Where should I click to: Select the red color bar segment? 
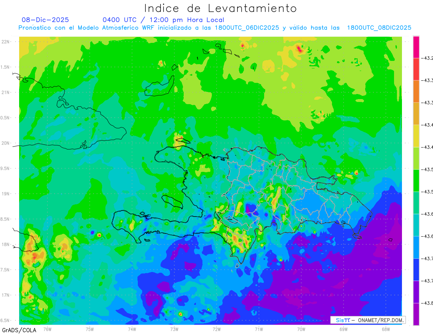pyautogui.click(x=416, y=69)
